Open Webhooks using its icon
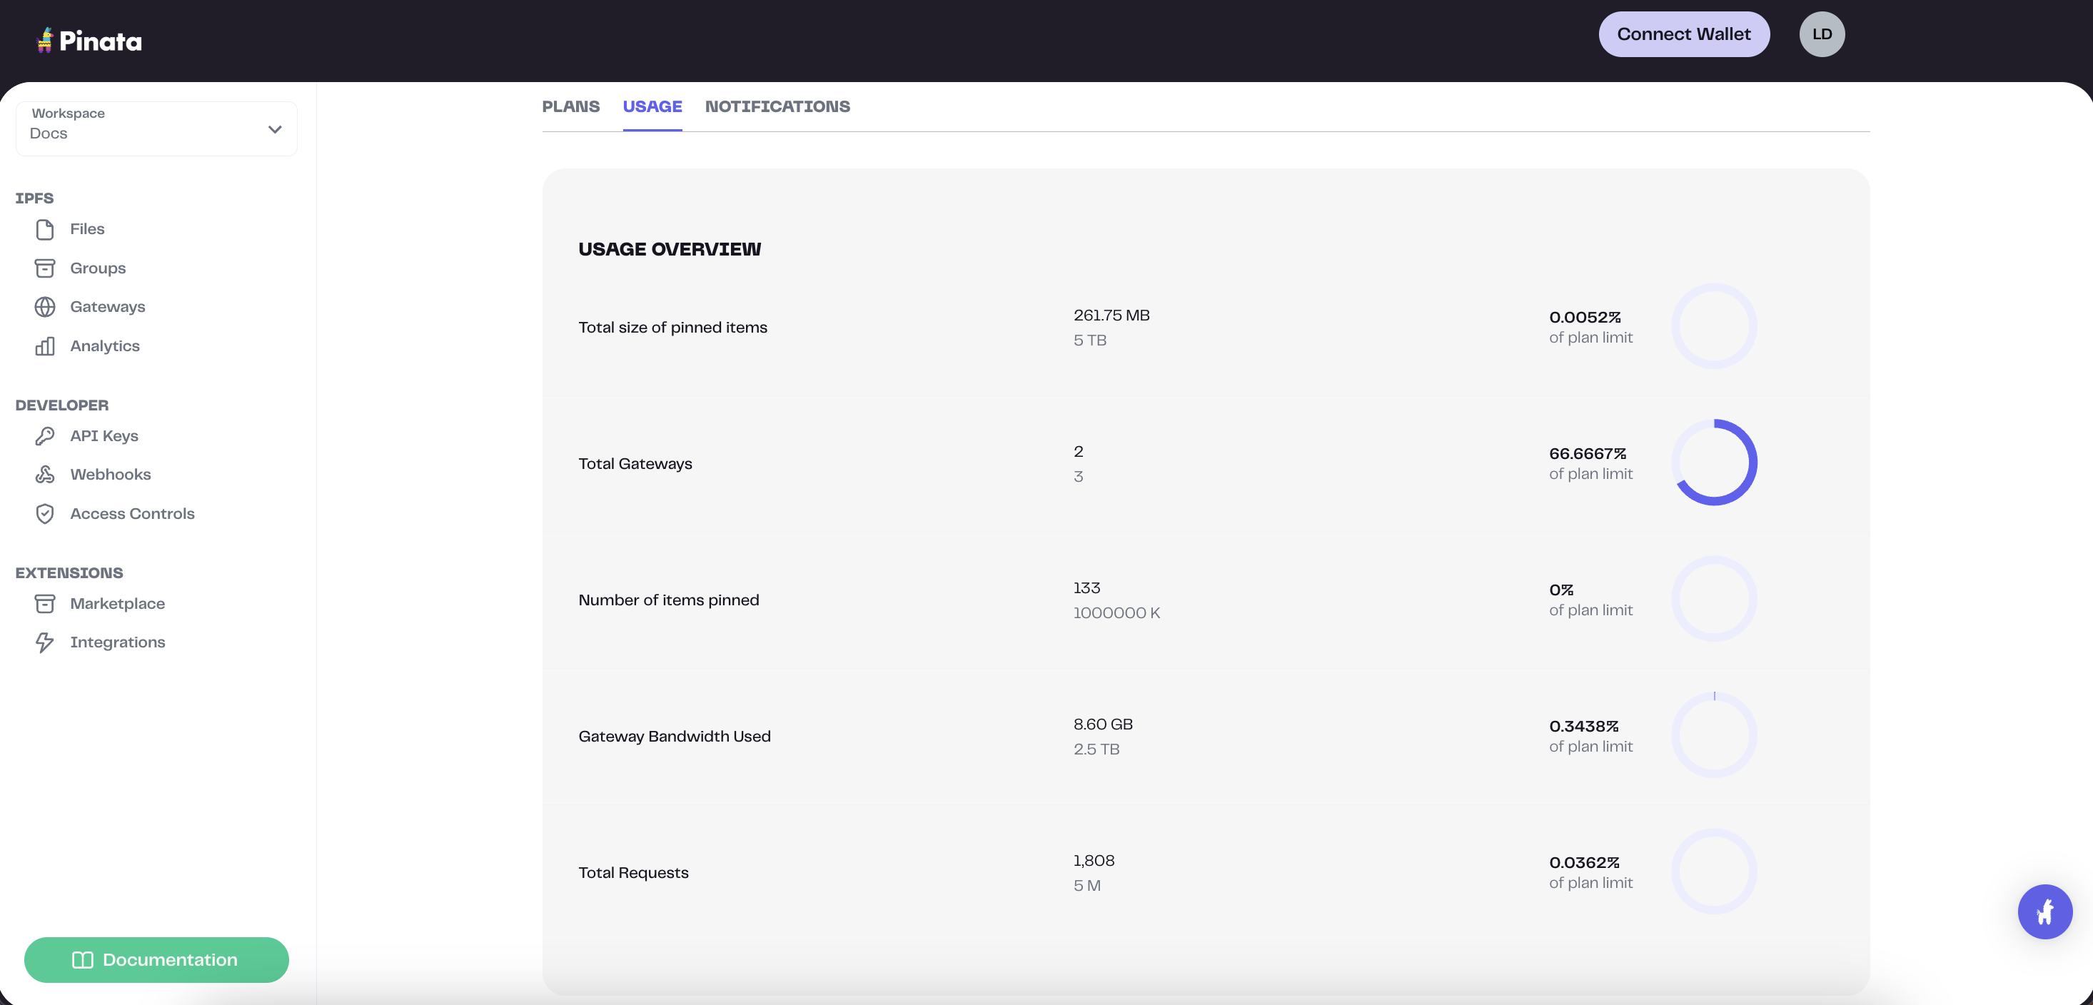The image size is (2093, 1005). click(x=45, y=475)
